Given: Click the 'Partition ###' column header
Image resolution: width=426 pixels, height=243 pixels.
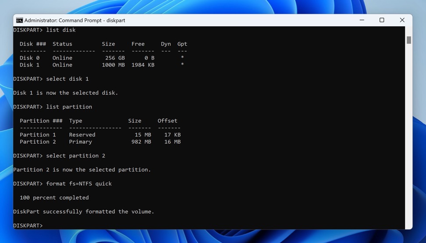Looking at the screenshot, I should click(x=41, y=121).
